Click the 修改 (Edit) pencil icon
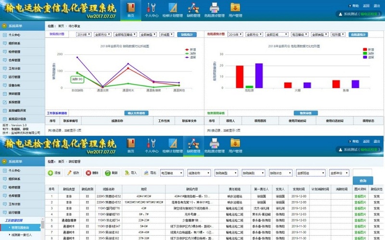Viewport: 385px width, 240px height. [x=69, y=173]
